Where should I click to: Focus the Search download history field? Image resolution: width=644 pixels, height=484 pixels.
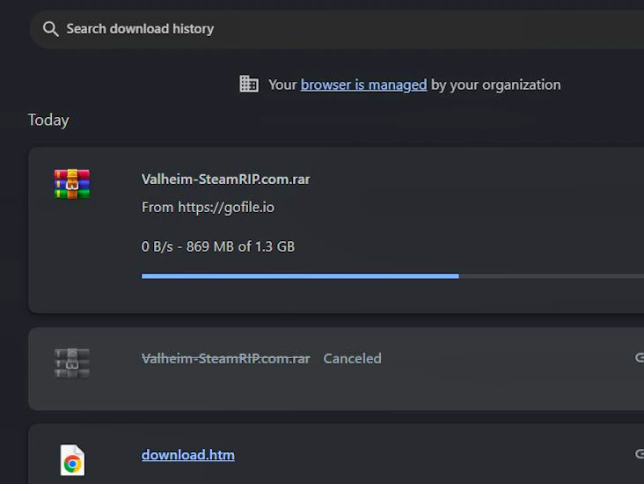click(x=352, y=29)
